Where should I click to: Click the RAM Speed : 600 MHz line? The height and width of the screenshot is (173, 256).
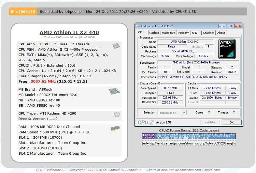point(54,132)
